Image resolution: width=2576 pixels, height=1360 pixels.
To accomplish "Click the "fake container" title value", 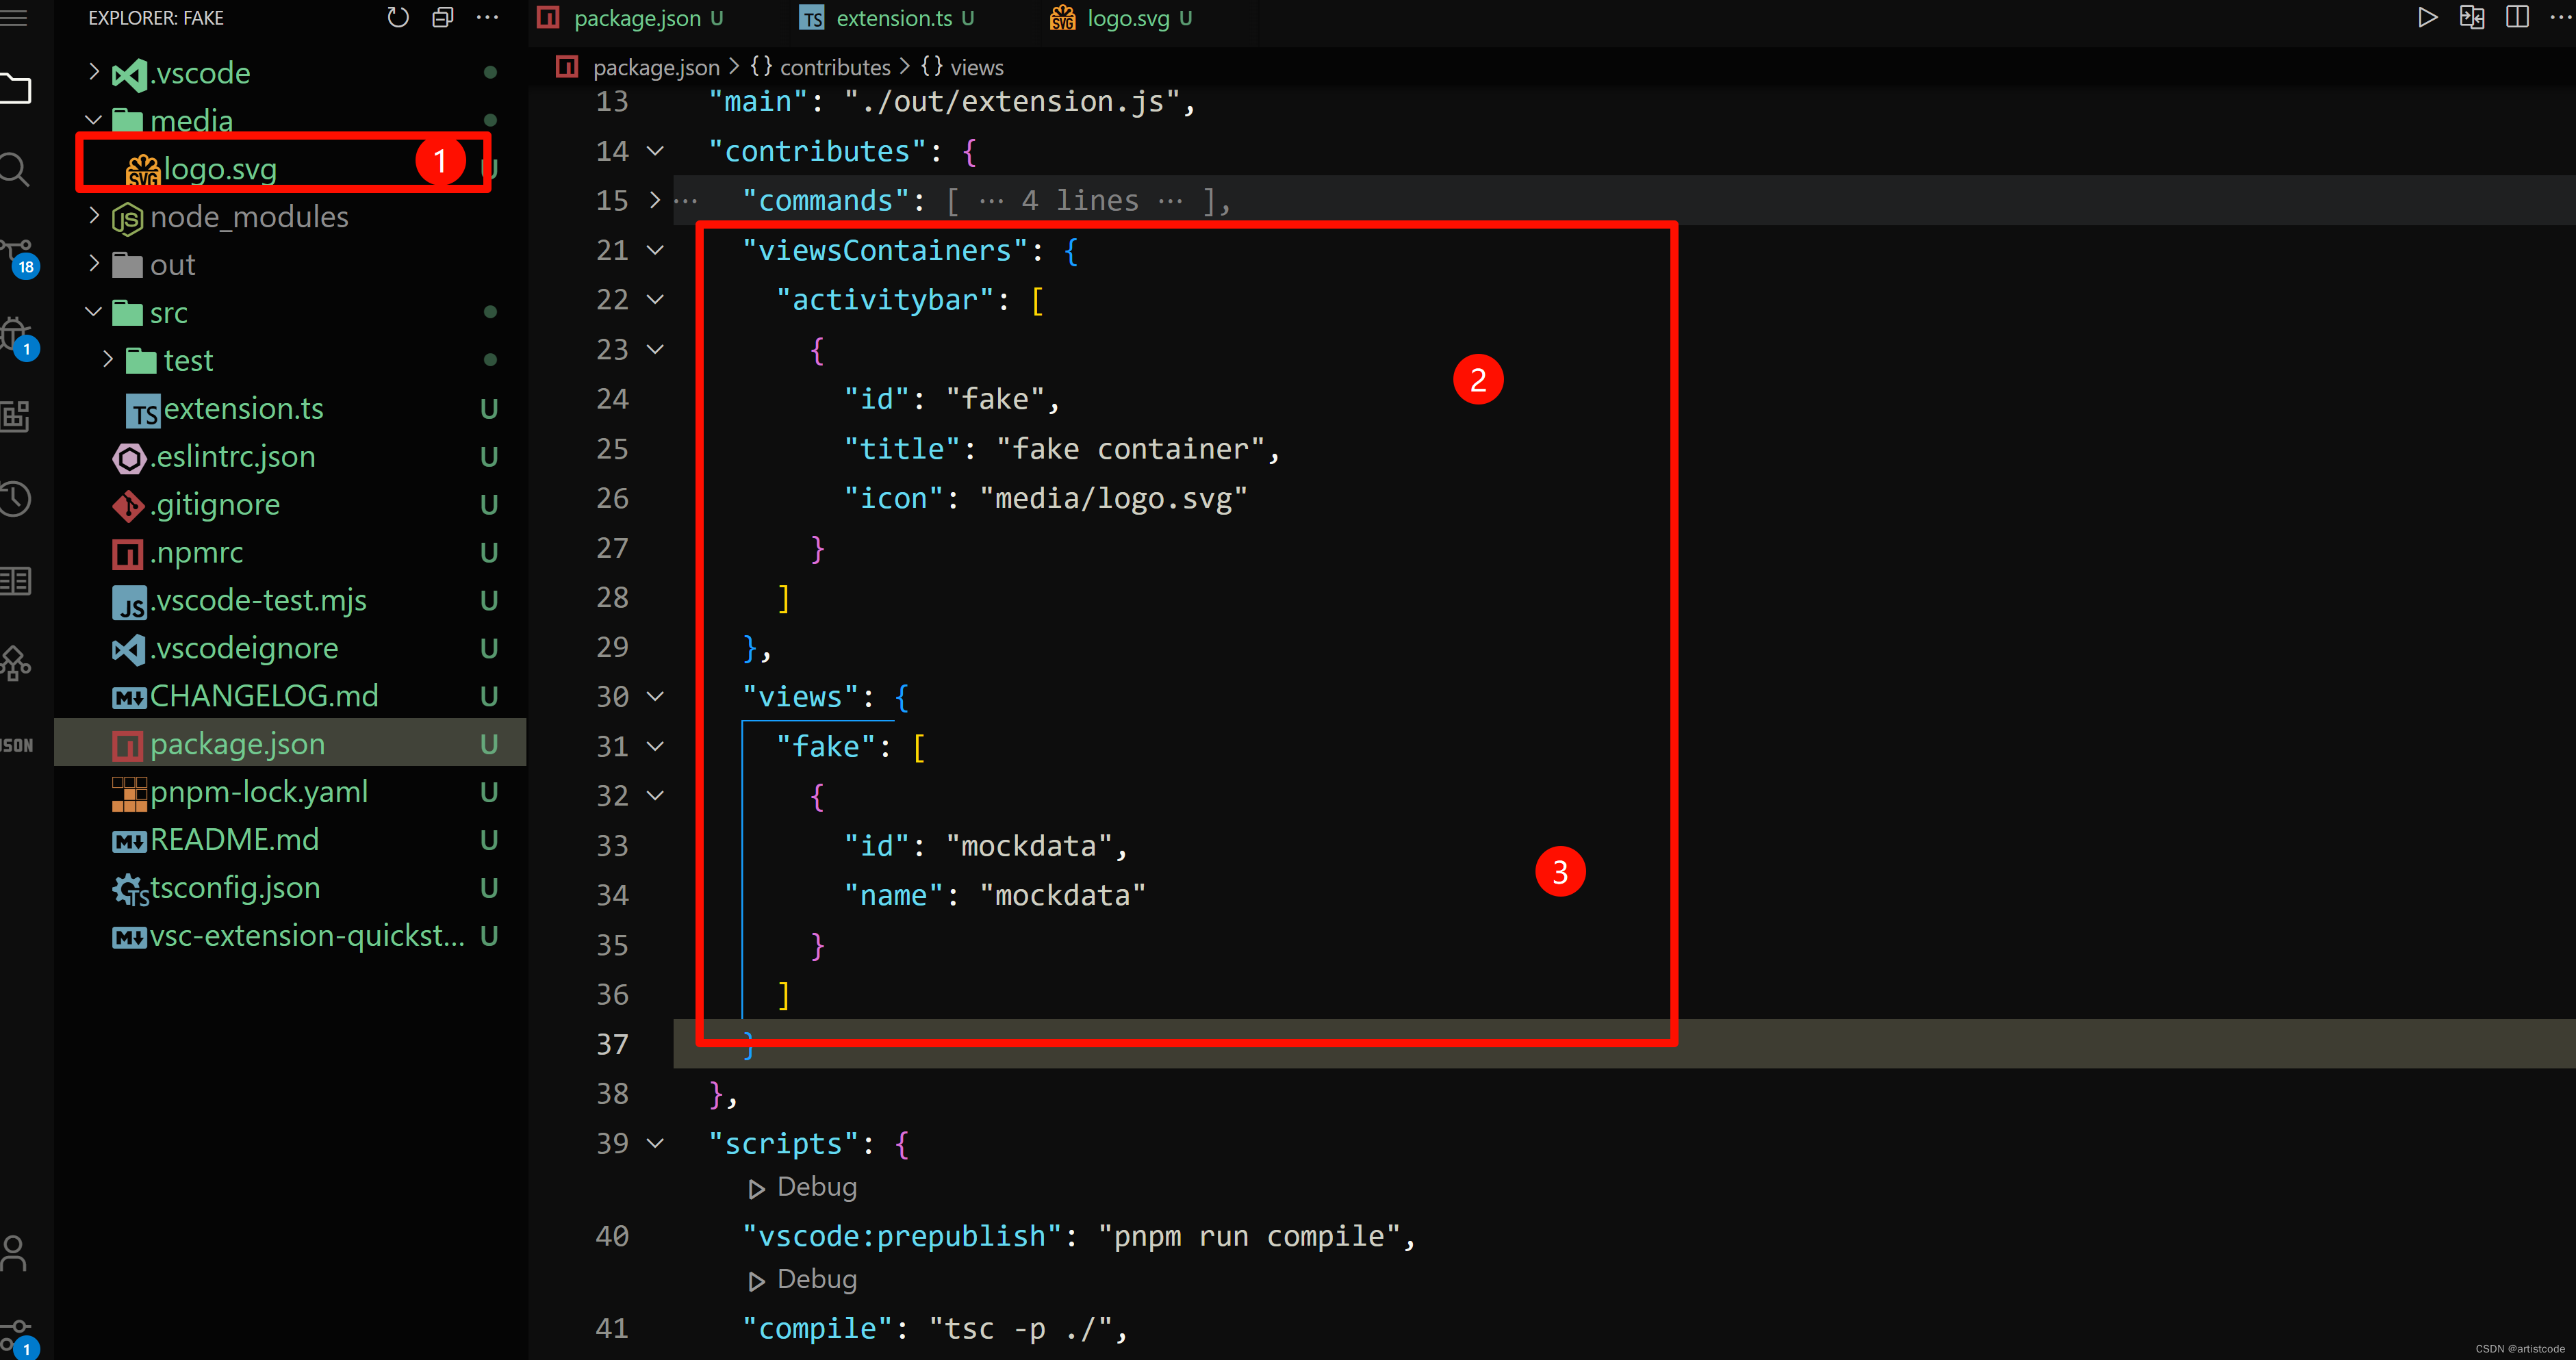I will (x=1130, y=449).
